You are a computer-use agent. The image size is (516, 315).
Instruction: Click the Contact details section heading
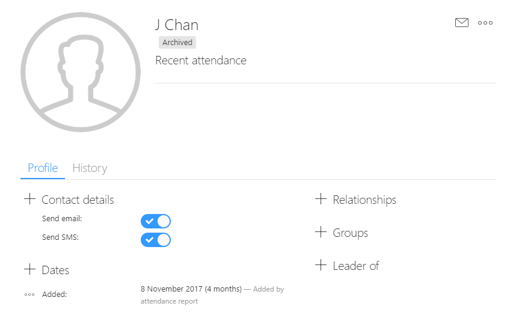tap(78, 200)
